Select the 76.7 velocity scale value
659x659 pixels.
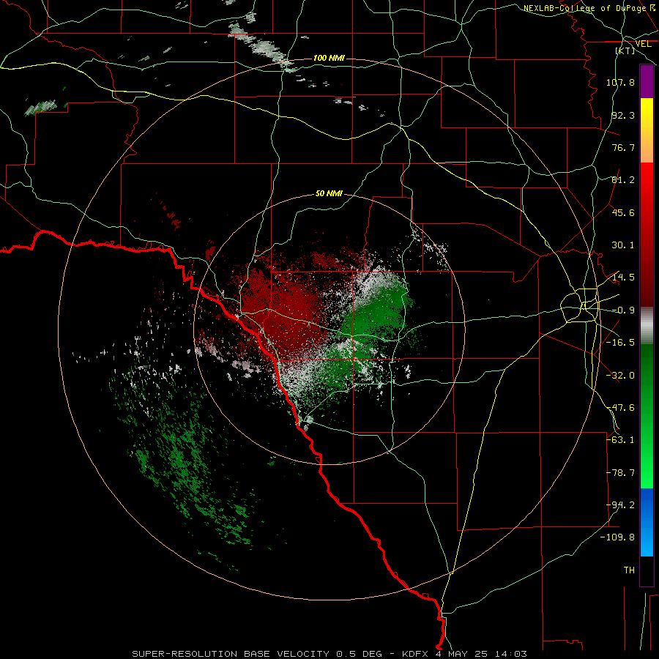[x=623, y=147]
